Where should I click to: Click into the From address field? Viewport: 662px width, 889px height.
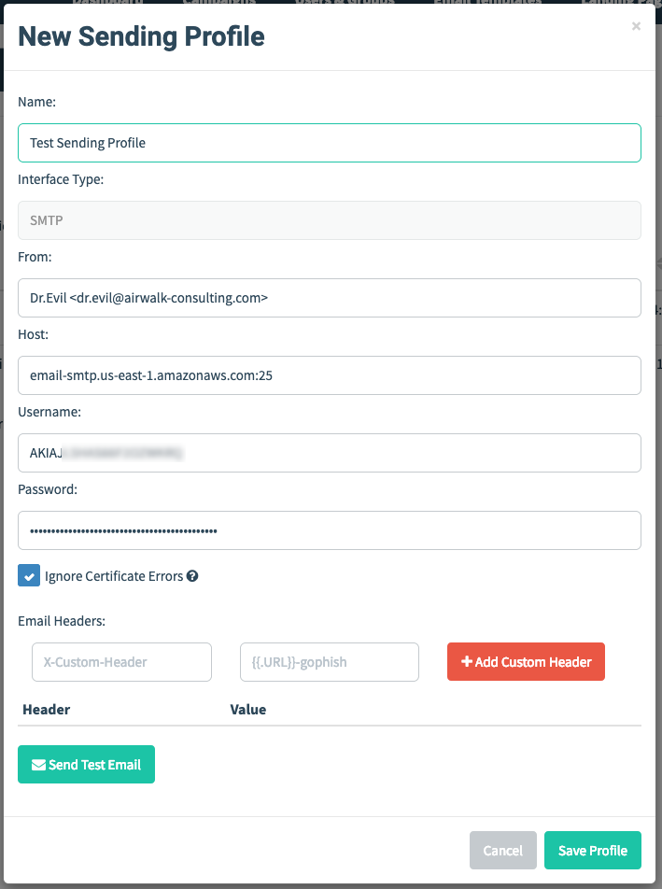pyautogui.click(x=330, y=298)
